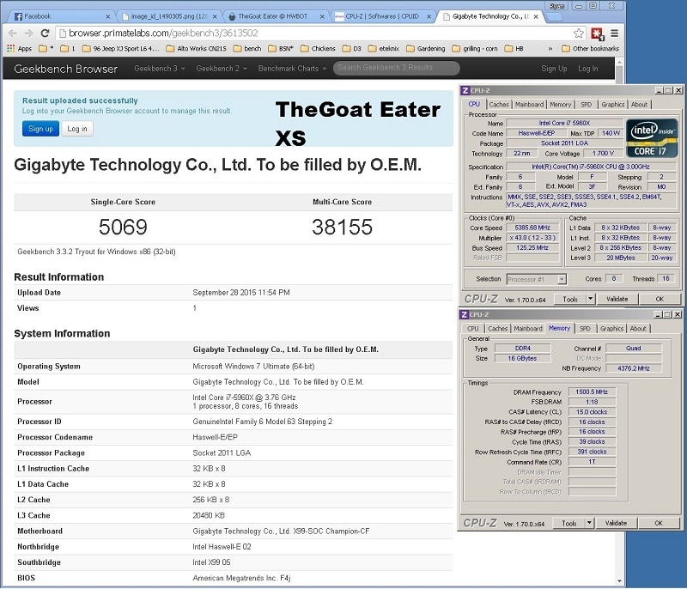Select the Single-Core Score value 5069
687x589 pixels.
click(123, 228)
